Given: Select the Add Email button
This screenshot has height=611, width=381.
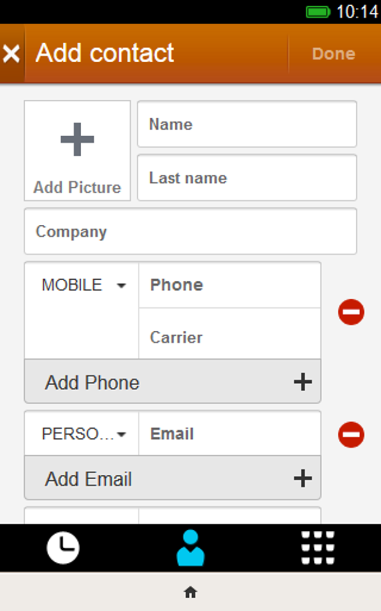Looking at the screenshot, I should tap(173, 478).
